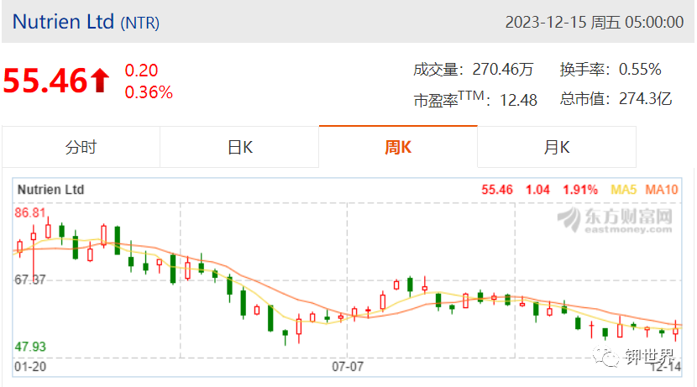Viewport: 697px width, 387px height.
Task: Open the Nutrien Ltd stock name link
Action: point(63,22)
